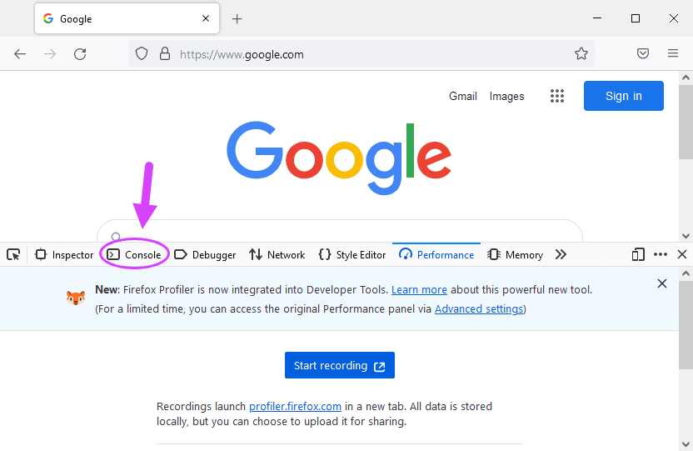
Task: Switch to the Console tab
Action: click(x=134, y=255)
